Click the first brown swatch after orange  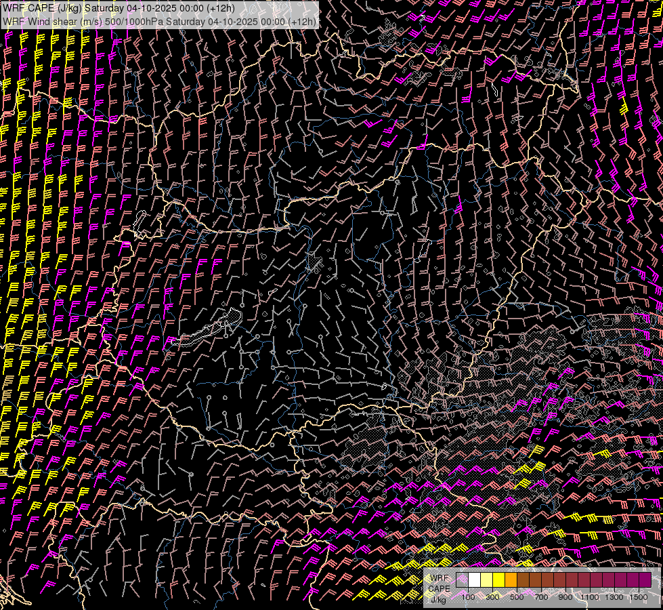coord(523,580)
